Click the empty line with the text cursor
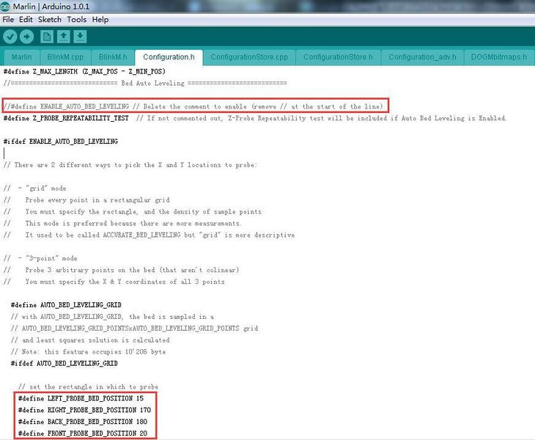Viewport: 535px width, 440px height. (4, 153)
